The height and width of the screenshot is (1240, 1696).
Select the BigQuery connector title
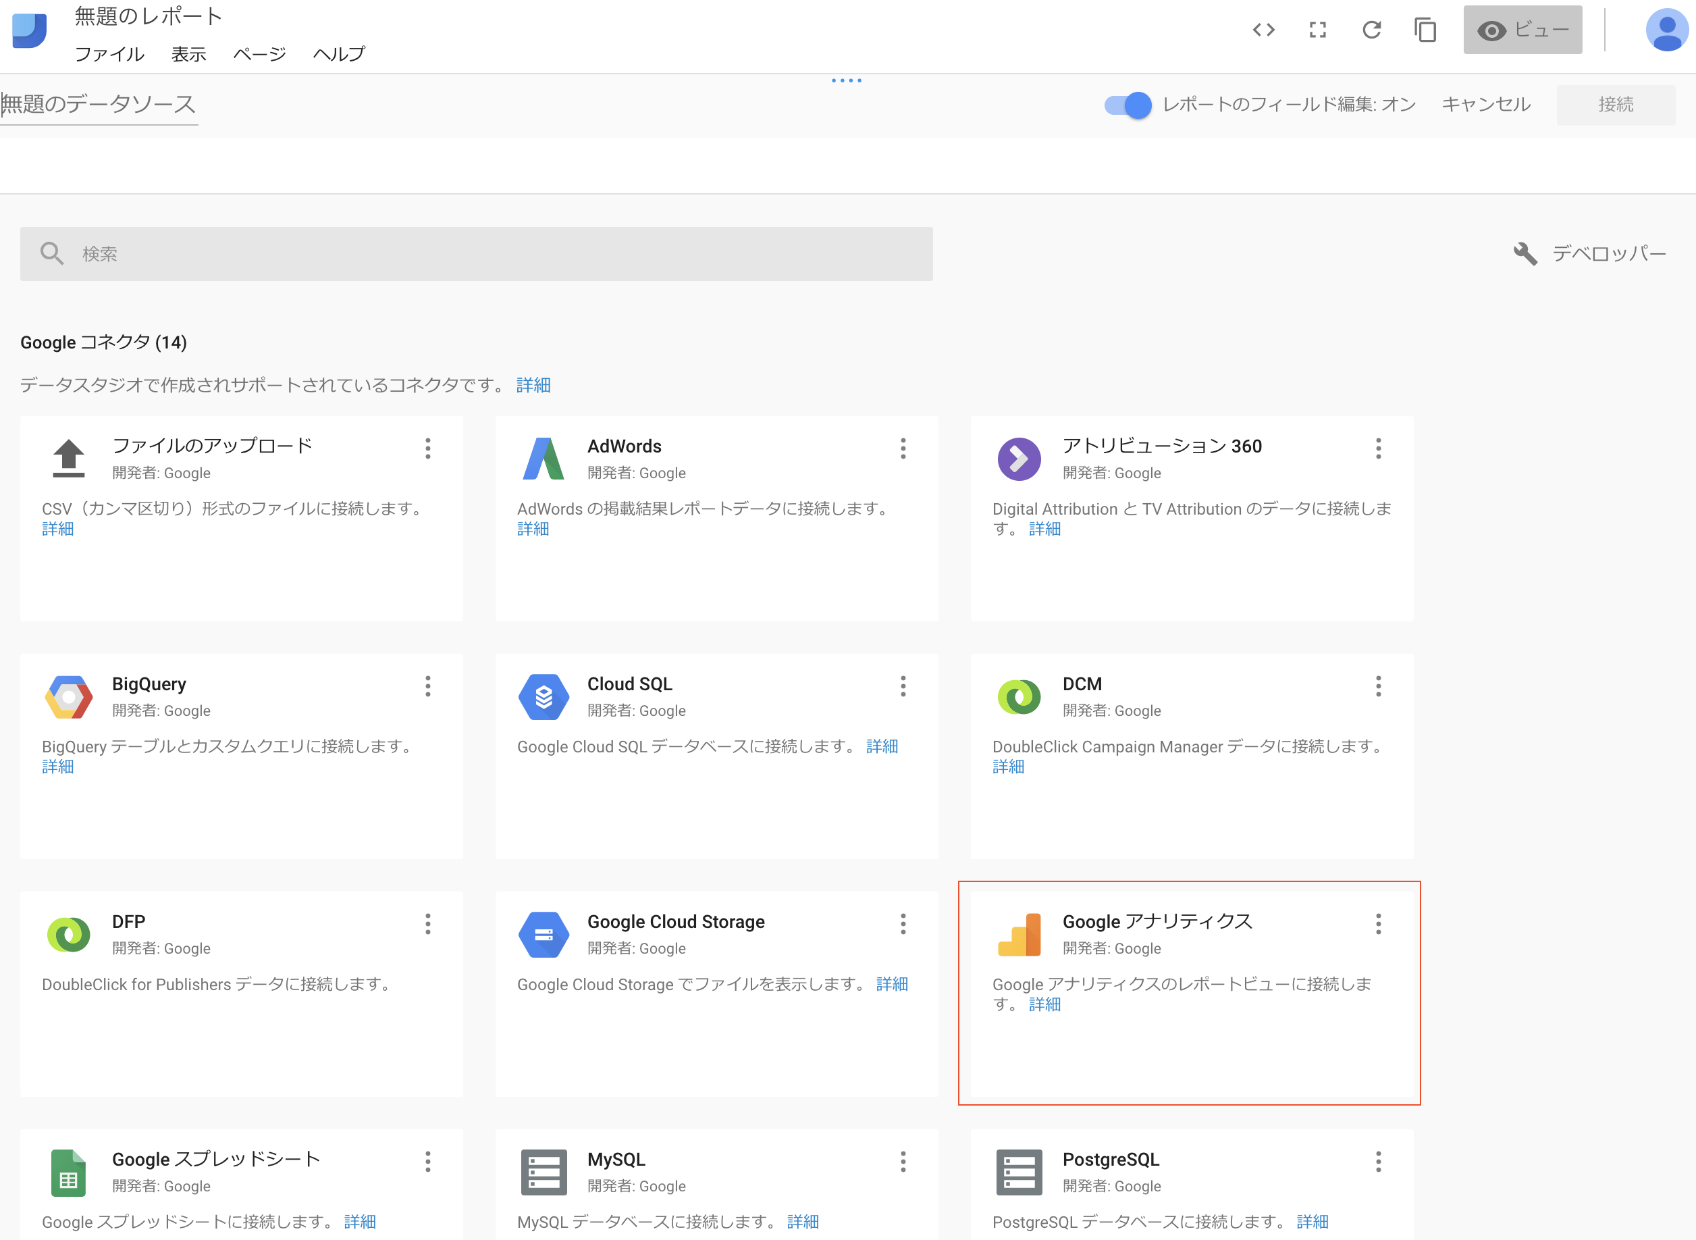pos(149,683)
